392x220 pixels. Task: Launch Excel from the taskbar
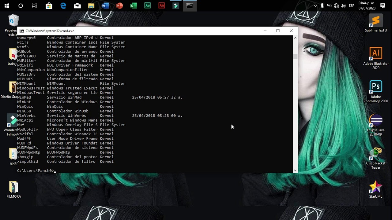(134, 5)
